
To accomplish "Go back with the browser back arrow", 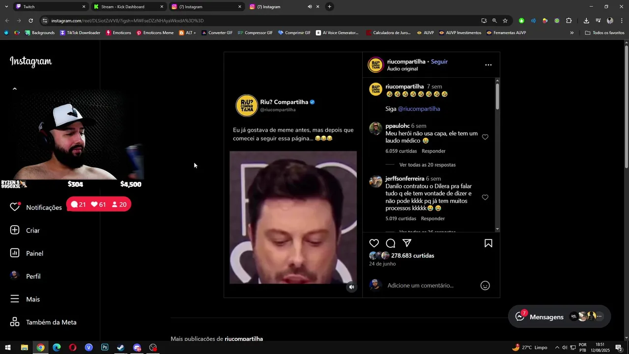I will point(7,21).
